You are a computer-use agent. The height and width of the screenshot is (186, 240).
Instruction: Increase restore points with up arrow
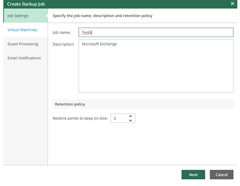point(130,116)
